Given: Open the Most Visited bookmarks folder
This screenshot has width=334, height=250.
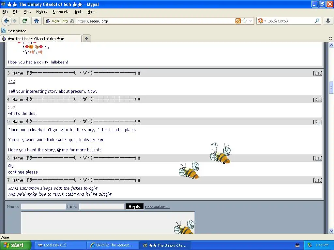Looking at the screenshot, I should pos(14,31).
